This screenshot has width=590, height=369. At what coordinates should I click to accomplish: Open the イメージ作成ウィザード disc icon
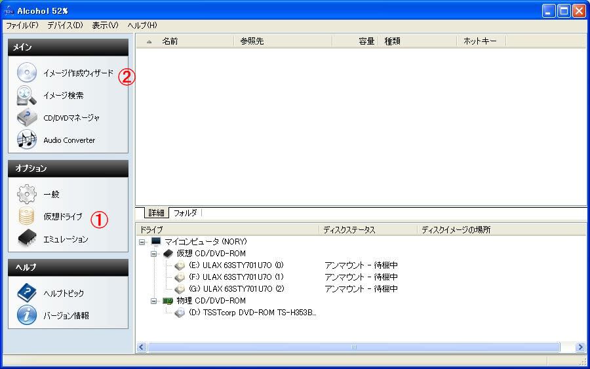(x=27, y=73)
